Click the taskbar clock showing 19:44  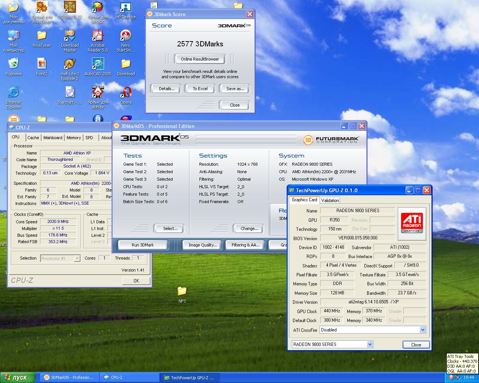pyautogui.click(x=469, y=378)
